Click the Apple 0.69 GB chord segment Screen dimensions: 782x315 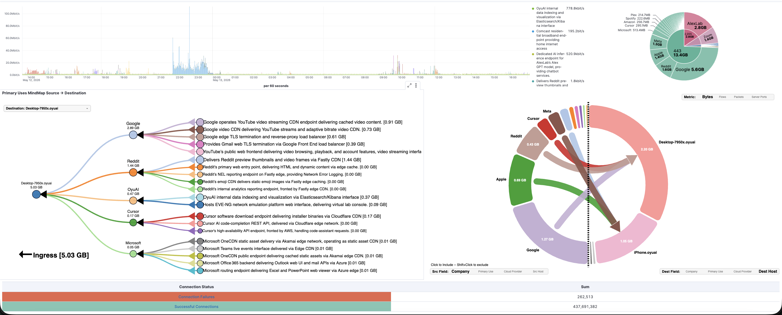coord(521,180)
